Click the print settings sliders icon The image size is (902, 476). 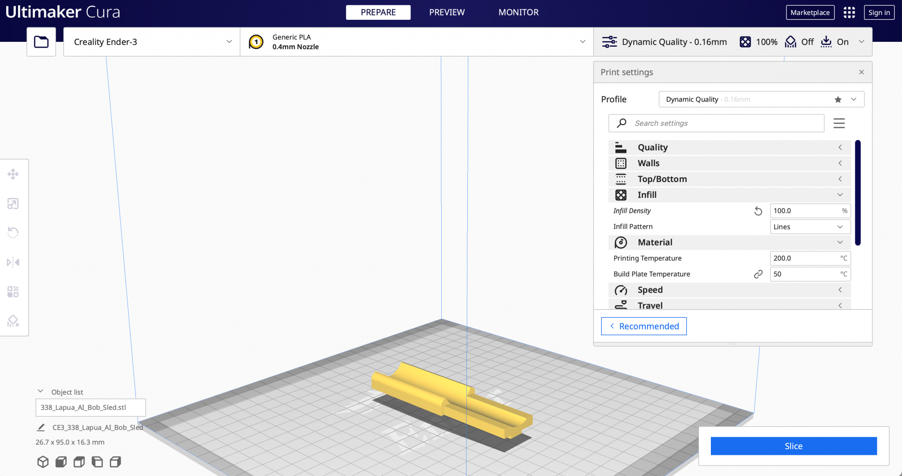tap(610, 42)
